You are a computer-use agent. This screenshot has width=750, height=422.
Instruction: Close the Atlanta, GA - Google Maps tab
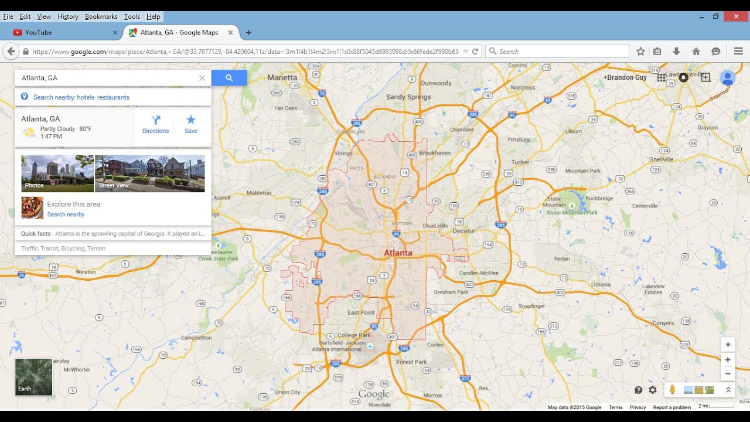(230, 33)
